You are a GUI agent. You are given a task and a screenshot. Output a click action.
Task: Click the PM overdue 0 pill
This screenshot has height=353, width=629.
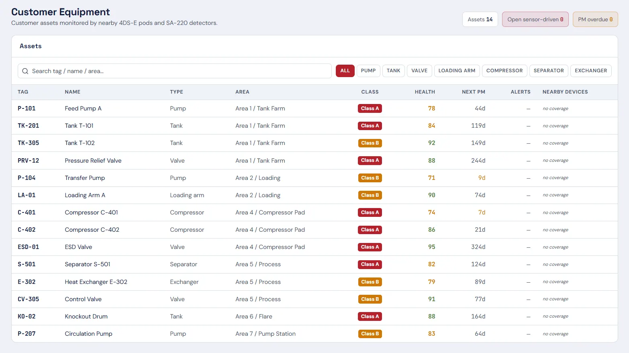(x=595, y=19)
